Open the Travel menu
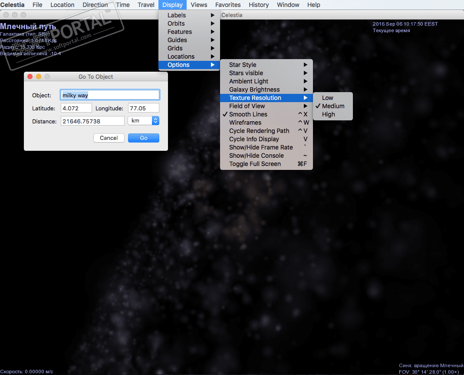Viewport: 464px width, 375px height. (146, 5)
